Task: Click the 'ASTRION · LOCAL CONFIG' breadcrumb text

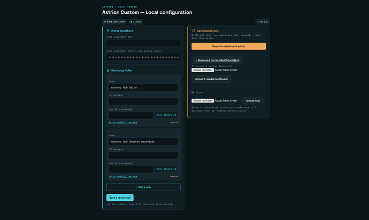Action: point(119,7)
